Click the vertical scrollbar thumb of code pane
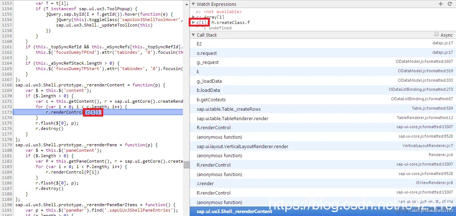 point(186,165)
